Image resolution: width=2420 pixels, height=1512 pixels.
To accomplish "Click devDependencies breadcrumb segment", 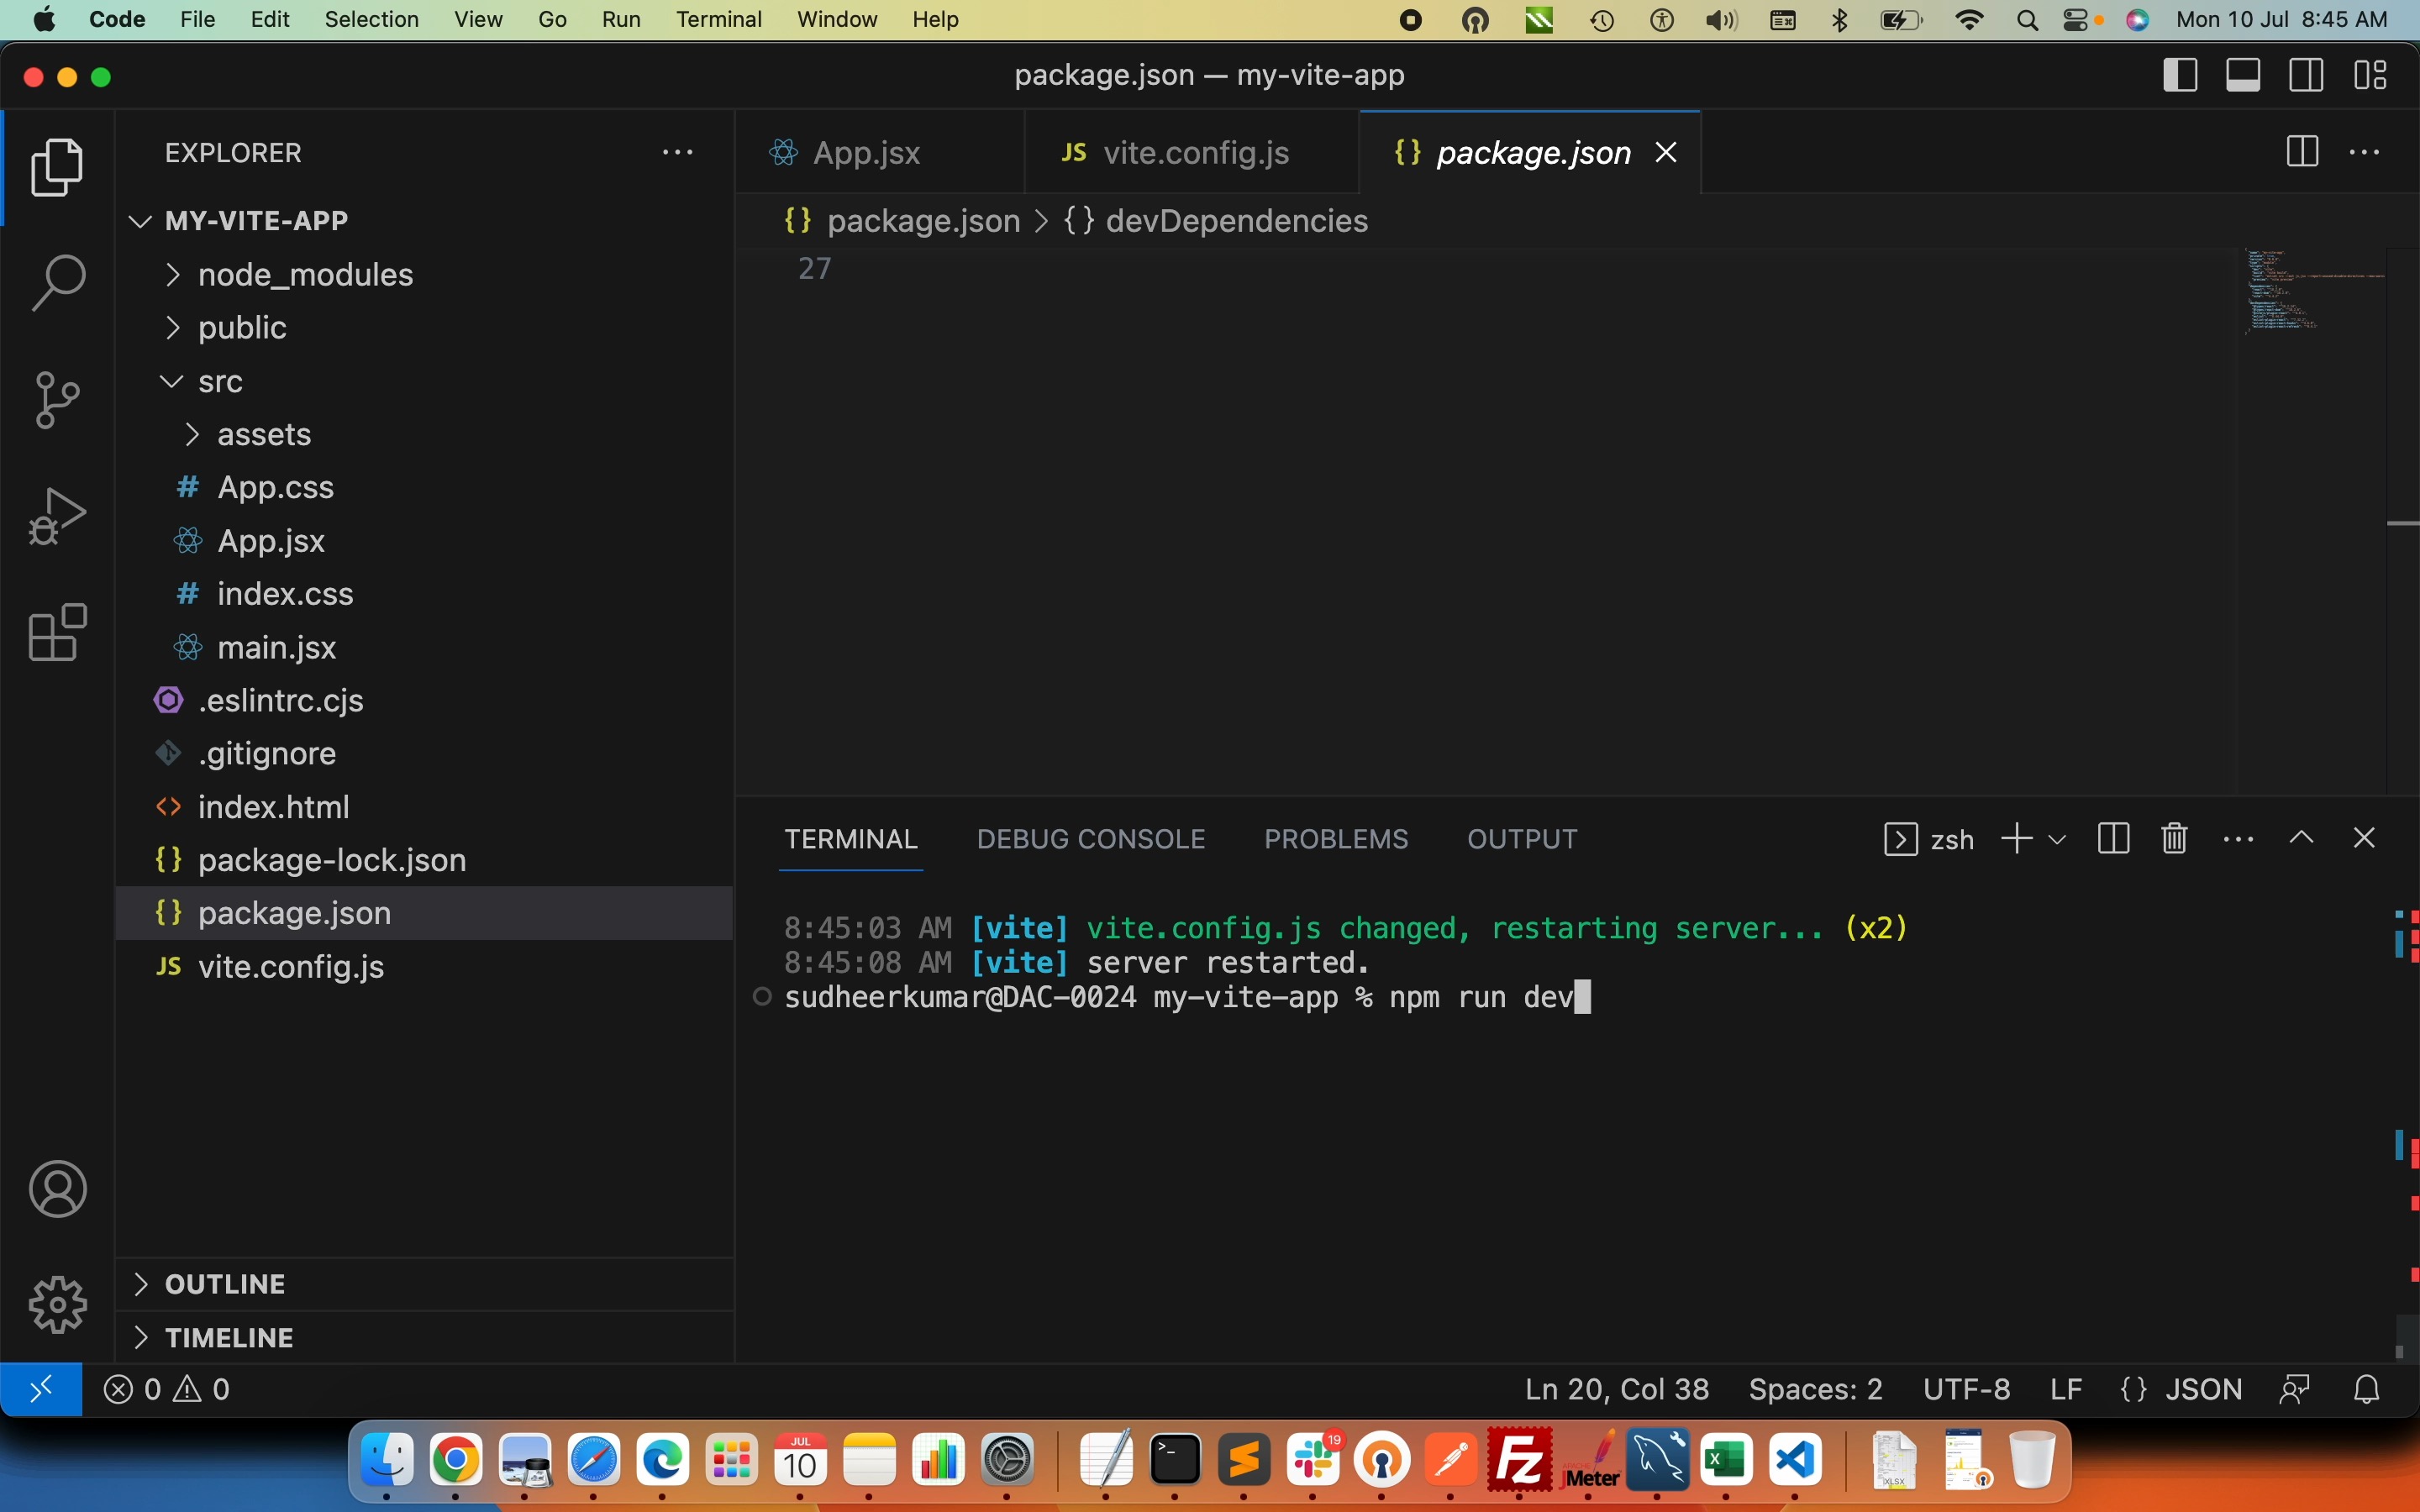I will 1236,221.
